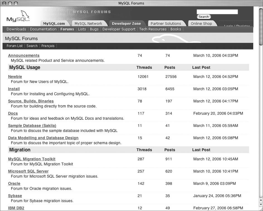
Task: Click the Newbie threads count 12061
Action: click(x=143, y=77)
